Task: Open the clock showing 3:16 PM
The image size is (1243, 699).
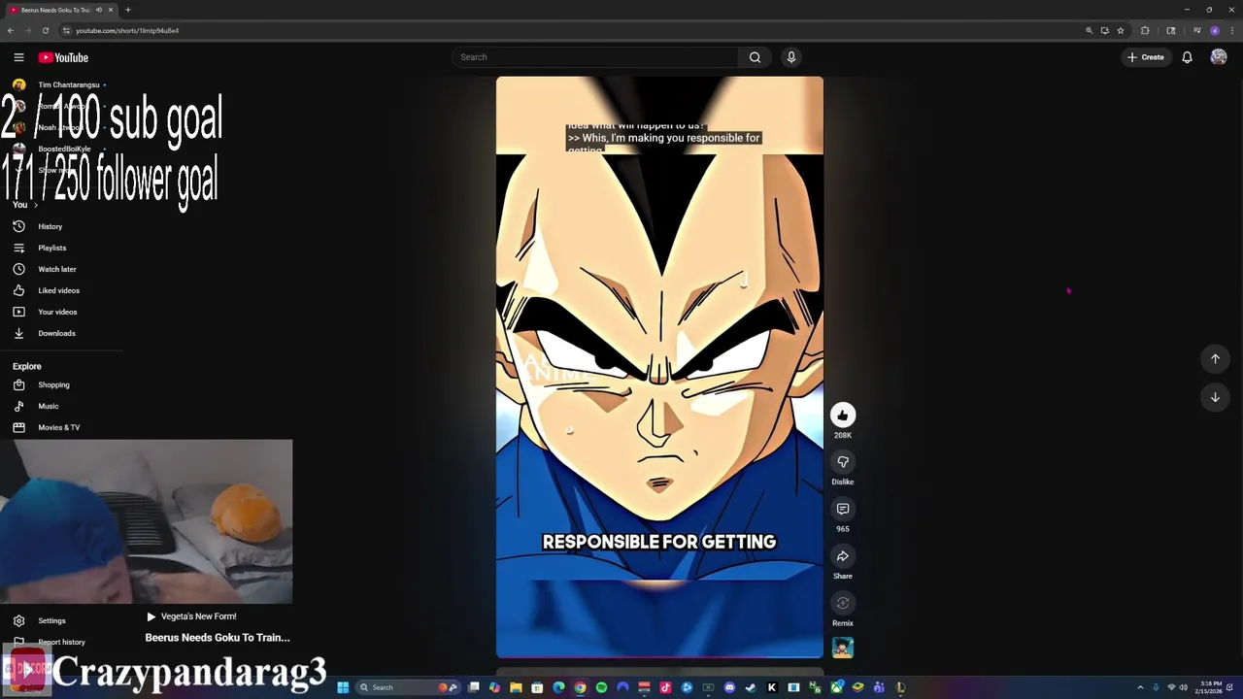Action: point(1209,687)
